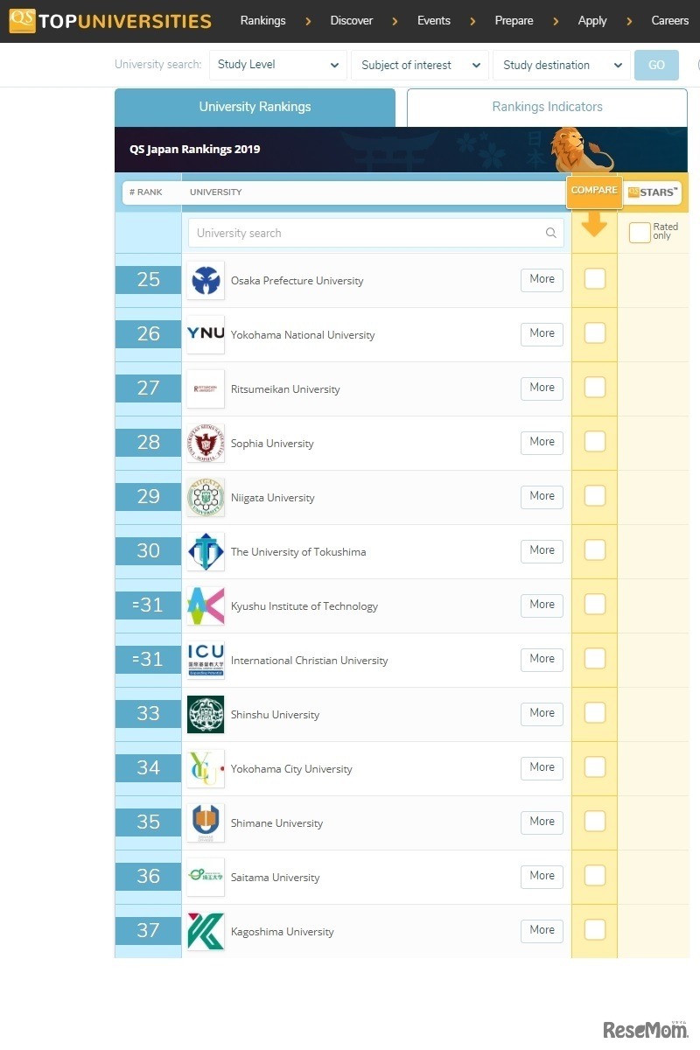Click More for Yokohama National University
This screenshot has width=700, height=1050.
542,333
